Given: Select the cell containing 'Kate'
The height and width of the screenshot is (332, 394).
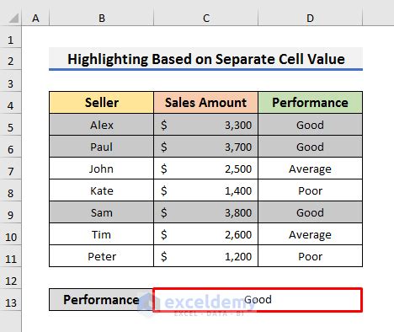Looking at the screenshot, I should point(102,190).
